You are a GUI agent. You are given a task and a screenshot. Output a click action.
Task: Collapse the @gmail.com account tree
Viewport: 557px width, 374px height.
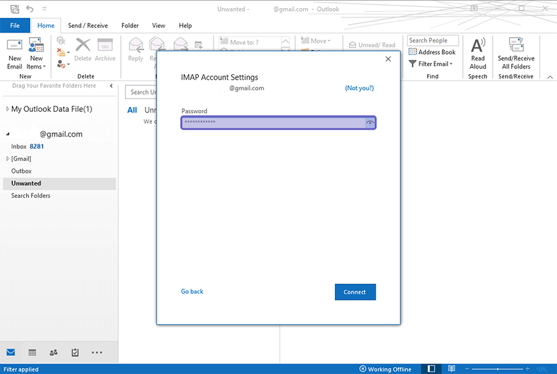tap(7, 134)
